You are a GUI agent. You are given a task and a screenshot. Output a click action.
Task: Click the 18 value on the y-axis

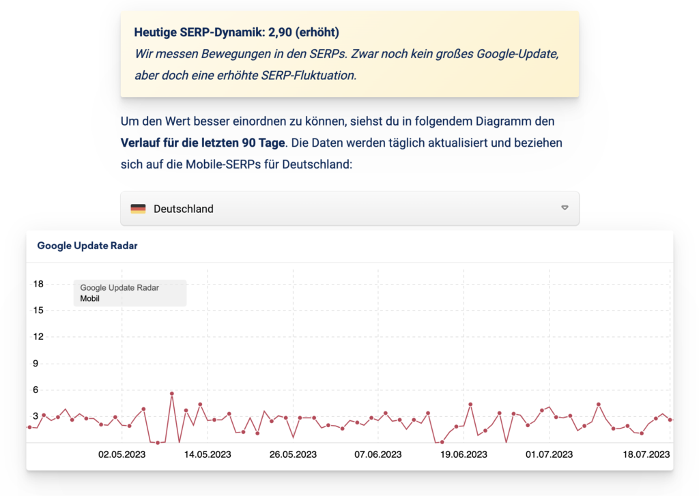pyautogui.click(x=39, y=284)
